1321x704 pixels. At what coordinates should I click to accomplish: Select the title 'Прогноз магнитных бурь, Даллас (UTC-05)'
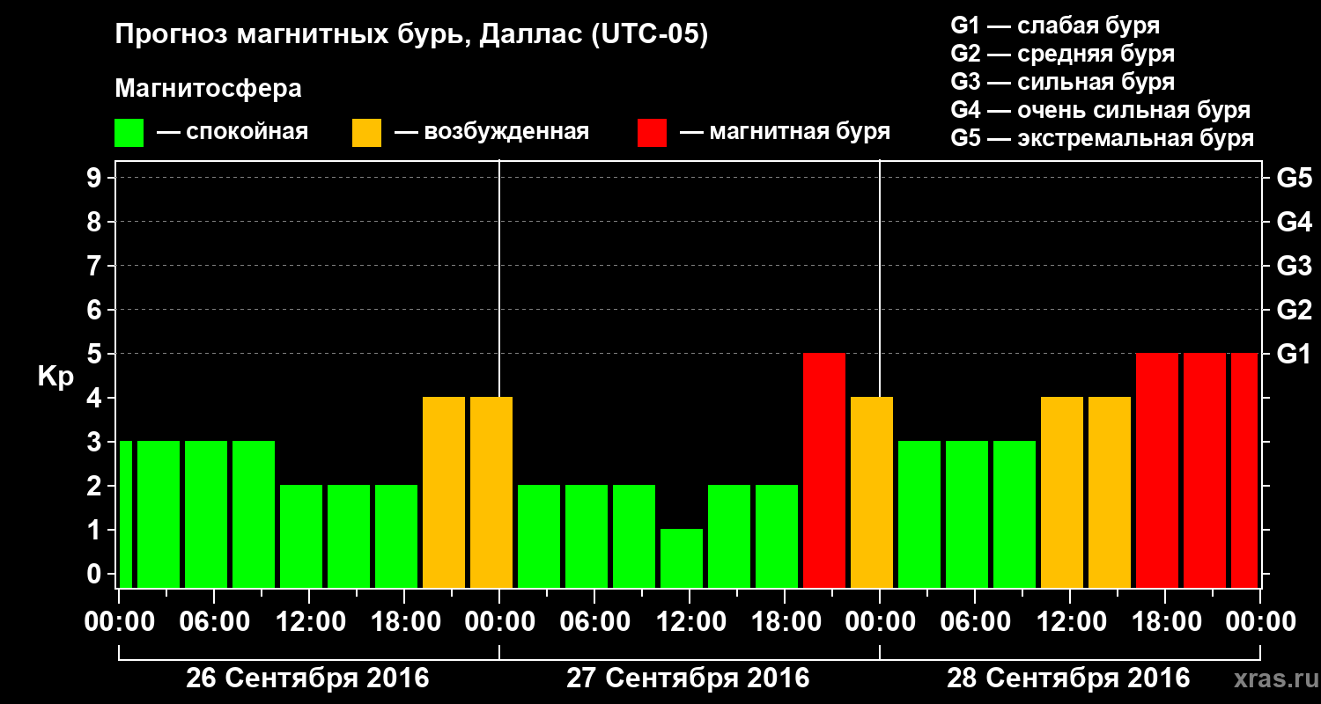coord(412,36)
